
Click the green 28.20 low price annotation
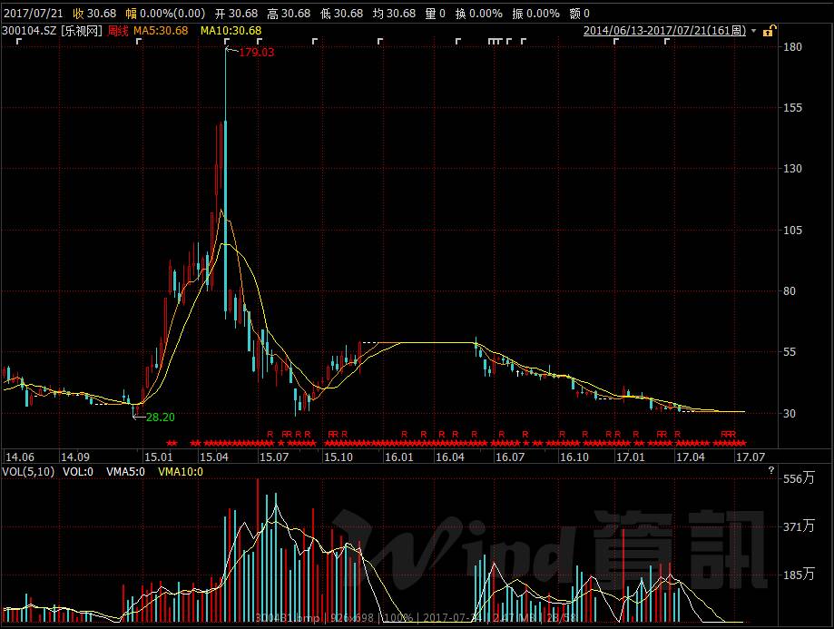[x=161, y=418]
